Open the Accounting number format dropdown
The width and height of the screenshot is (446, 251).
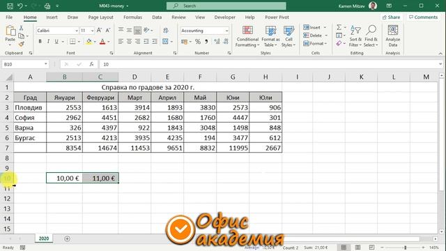coord(226,31)
